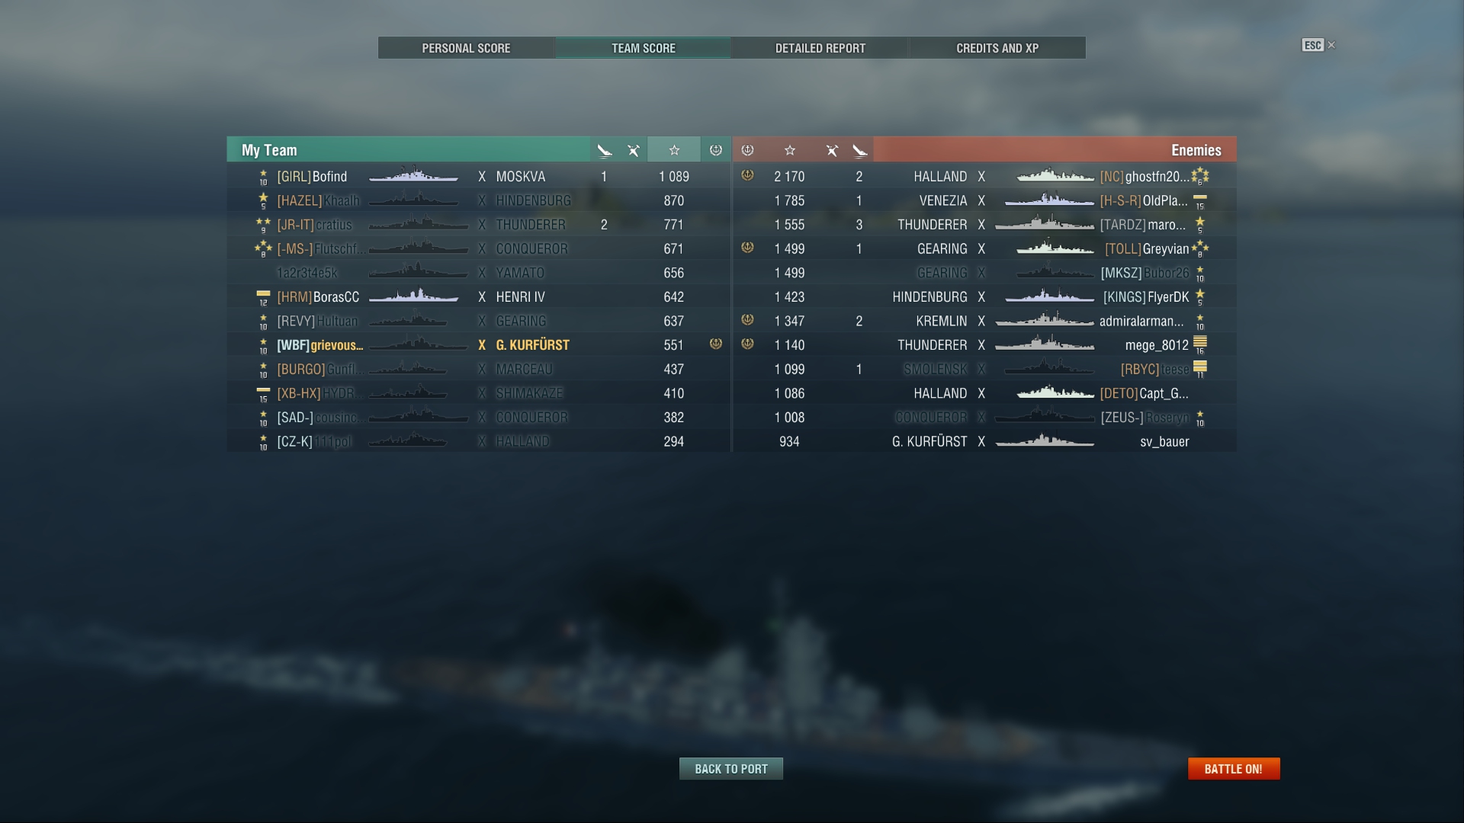Image resolution: width=1464 pixels, height=823 pixels.
Task: Click achievement medal next to G. KURFÜRST score
Action: [x=716, y=344]
